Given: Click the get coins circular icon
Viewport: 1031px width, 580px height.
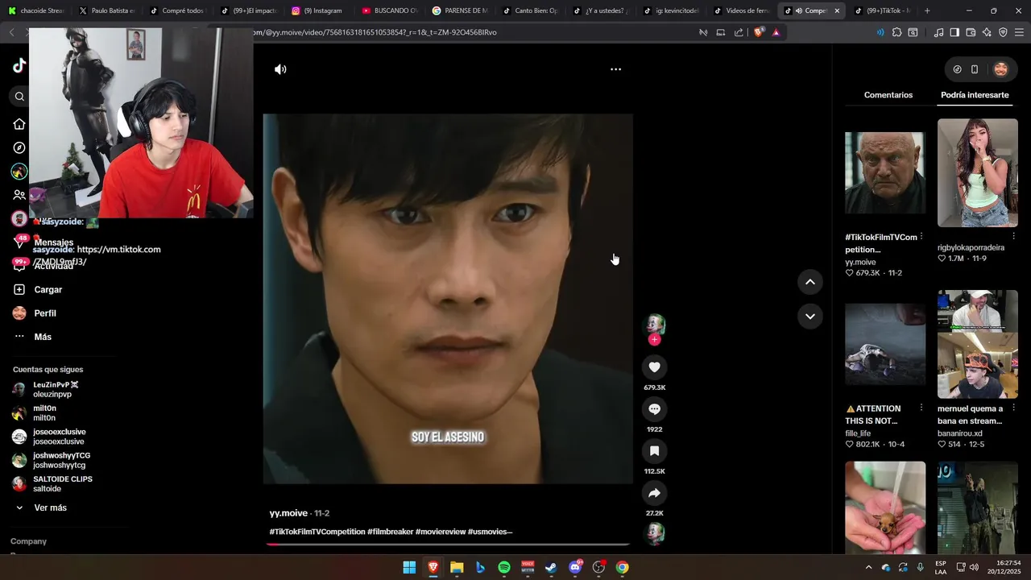Looking at the screenshot, I should point(957,69).
